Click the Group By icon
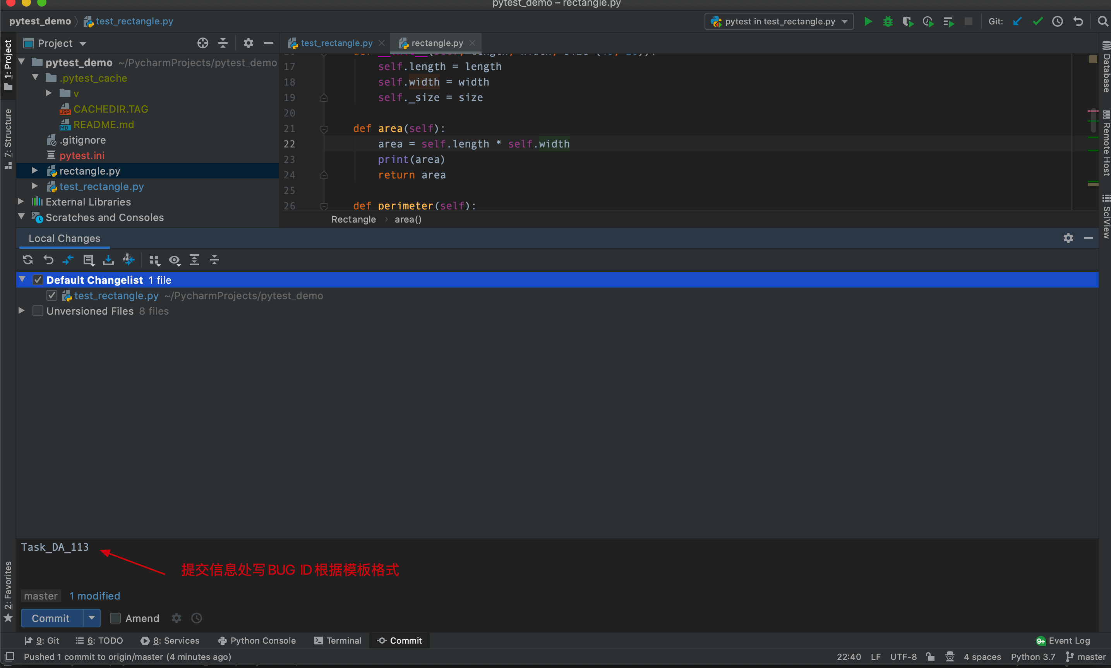 [154, 260]
